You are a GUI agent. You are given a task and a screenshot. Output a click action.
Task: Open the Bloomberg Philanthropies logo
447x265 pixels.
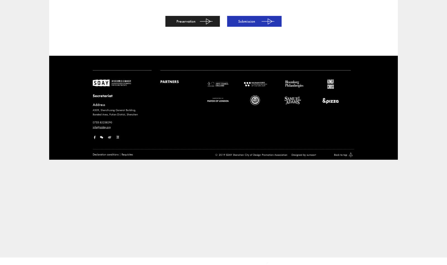point(294,84)
